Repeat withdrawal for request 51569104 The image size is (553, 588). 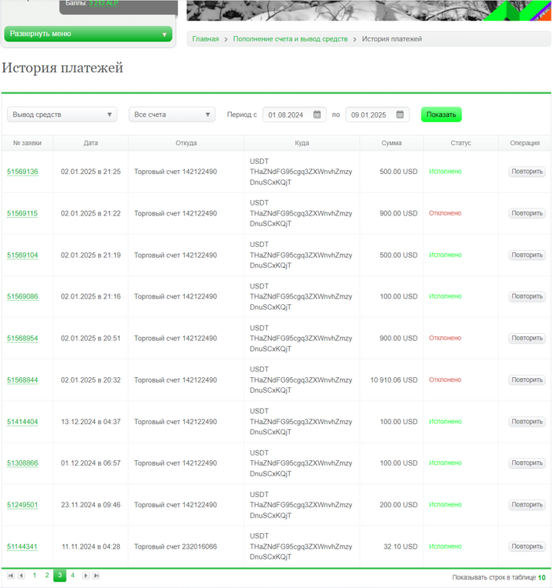527,255
